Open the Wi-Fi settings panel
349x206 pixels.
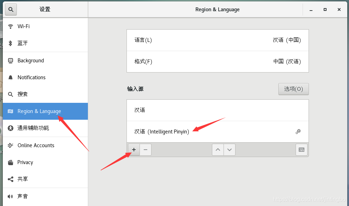coord(45,26)
